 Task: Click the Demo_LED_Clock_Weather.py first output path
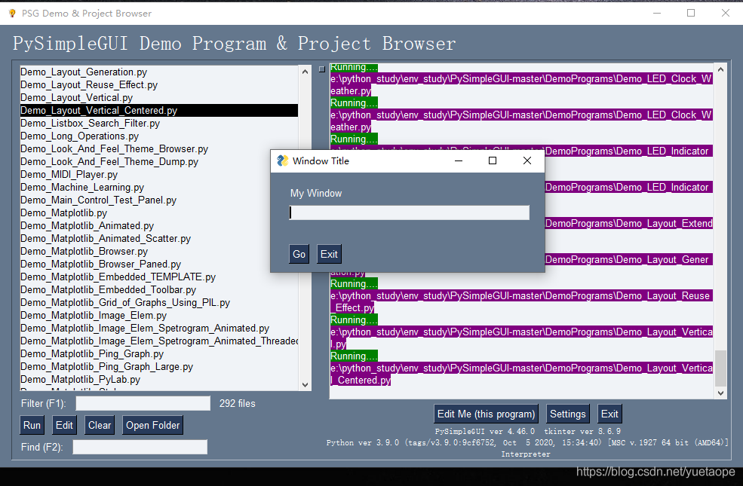click(521, 84)
